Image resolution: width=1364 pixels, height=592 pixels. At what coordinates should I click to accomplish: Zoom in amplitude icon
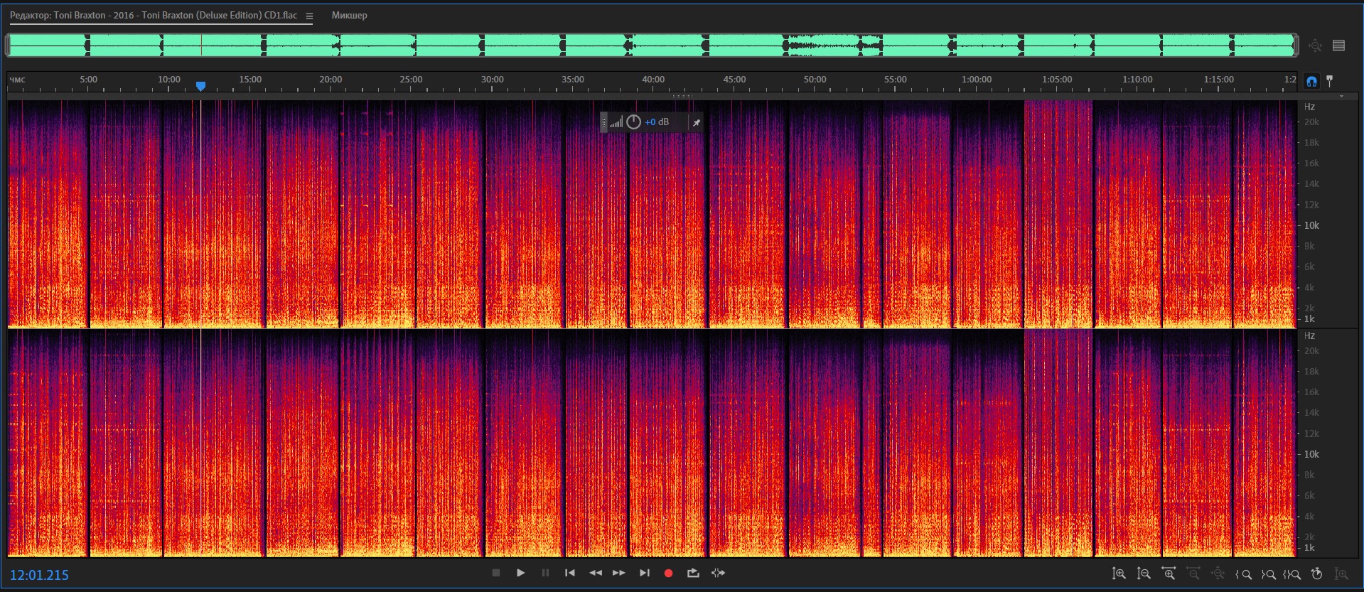(1119, 574)
